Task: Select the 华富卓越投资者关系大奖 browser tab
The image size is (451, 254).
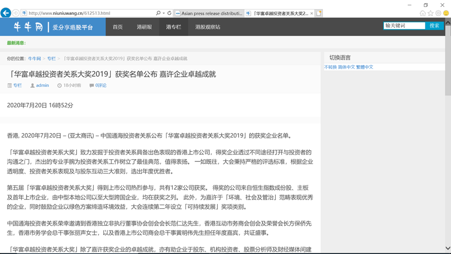Action: coord(279,13)
